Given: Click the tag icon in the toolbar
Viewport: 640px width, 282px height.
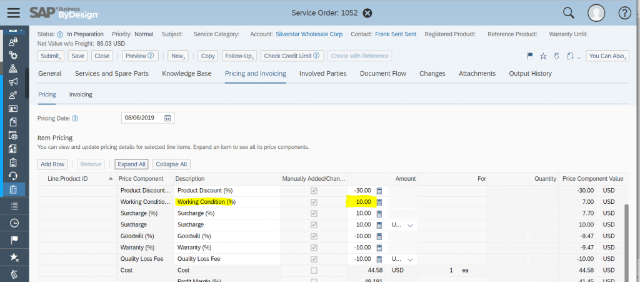Looking at the screenshot, I should coord(556,56).
